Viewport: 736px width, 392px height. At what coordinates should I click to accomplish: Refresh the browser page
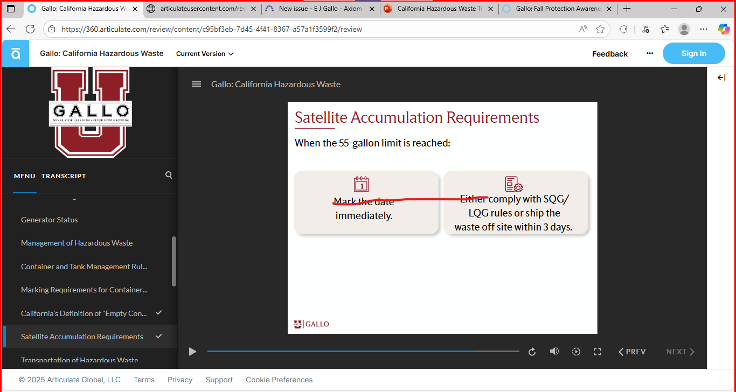click(x=30, y=29)
